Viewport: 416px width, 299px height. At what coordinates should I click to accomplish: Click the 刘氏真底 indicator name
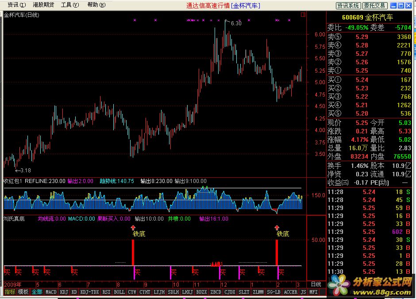point(14,219)
